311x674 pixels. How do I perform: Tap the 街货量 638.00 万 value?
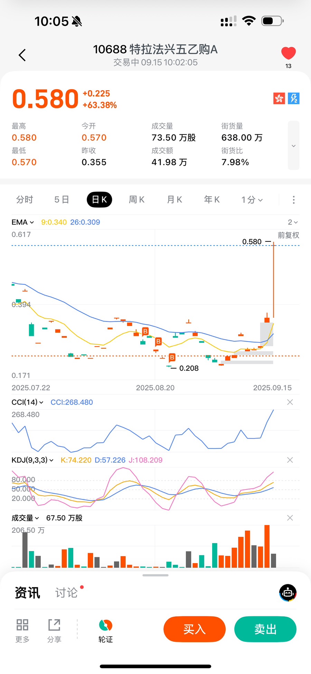(242, 138)
